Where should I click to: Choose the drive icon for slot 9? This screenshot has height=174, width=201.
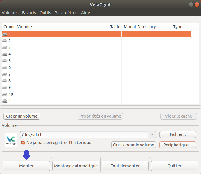(x=5, y=88)
